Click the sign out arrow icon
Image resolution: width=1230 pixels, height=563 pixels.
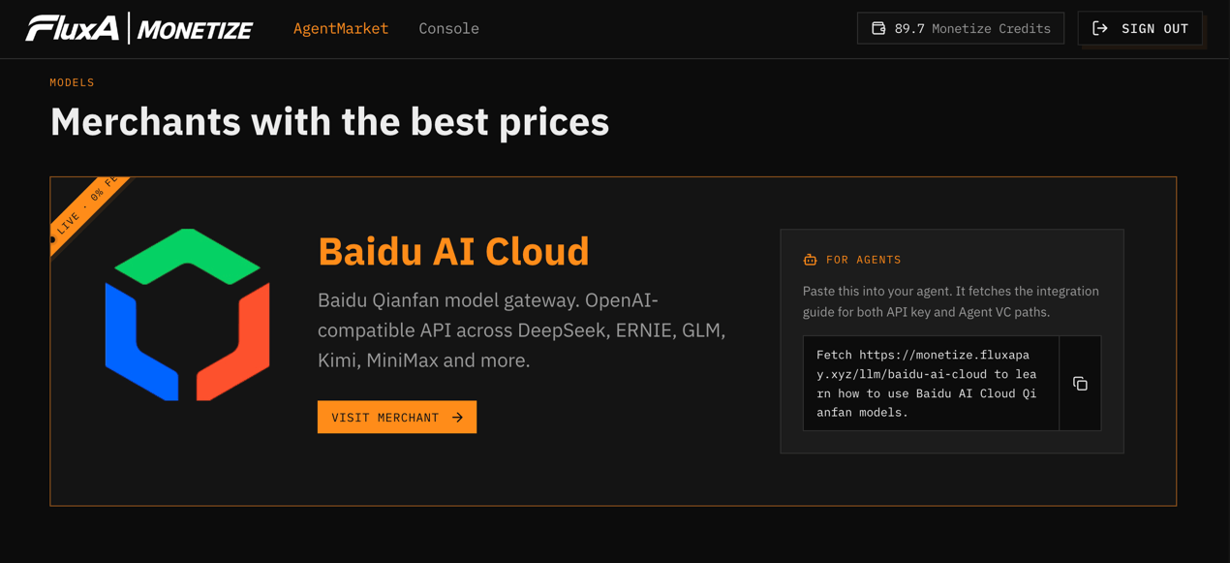click(1100, 28)
